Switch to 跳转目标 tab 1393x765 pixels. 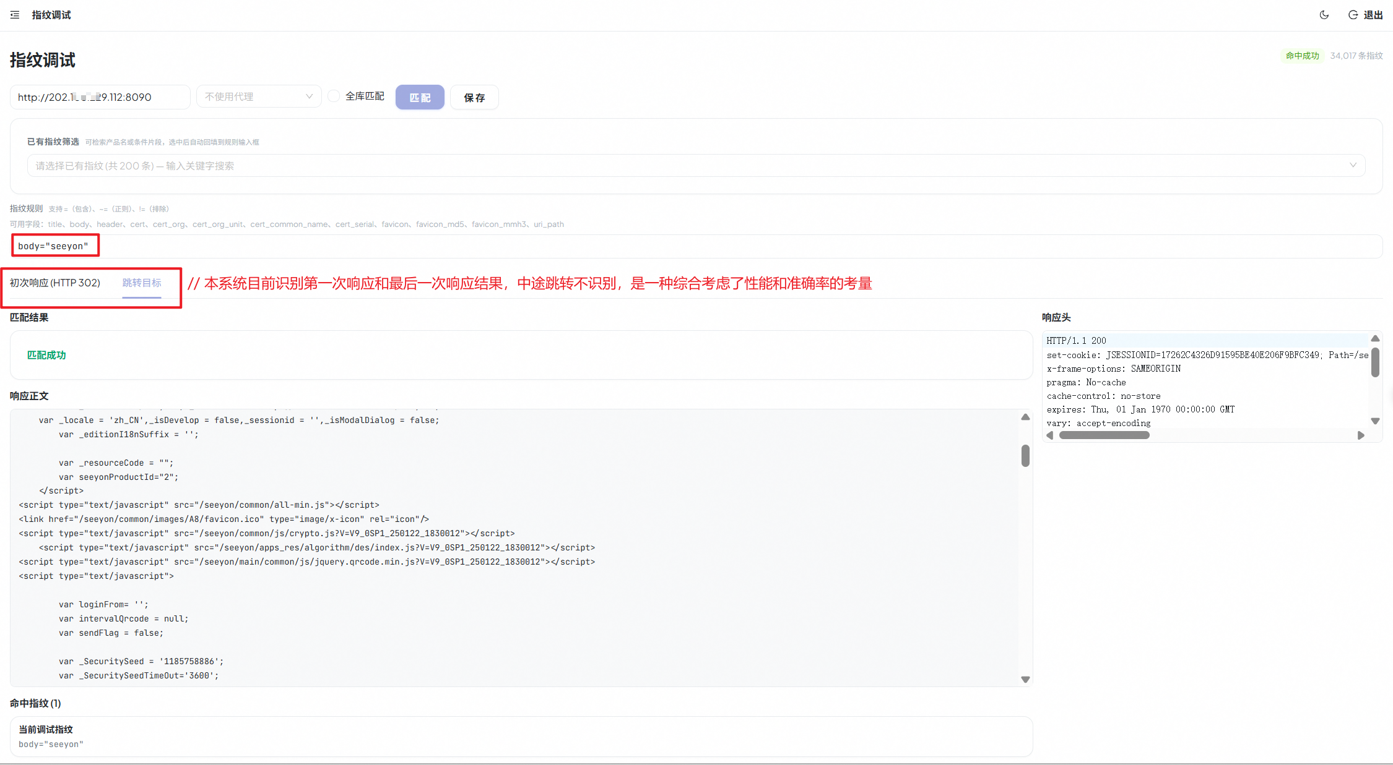click(x=142, y=283)
